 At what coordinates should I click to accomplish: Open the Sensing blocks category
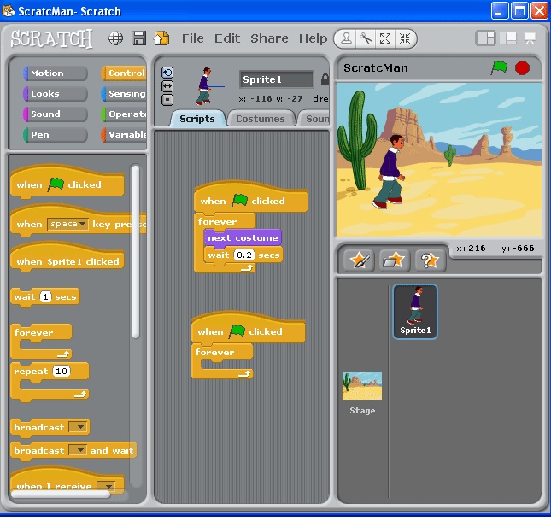coord(124,93)
